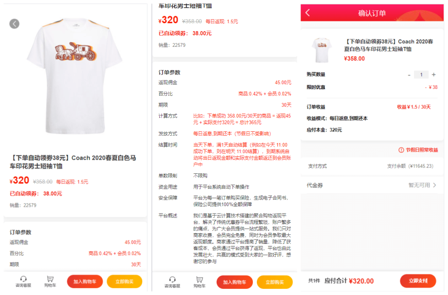
Task: Go back from 确认订单 header arrow
Action: point(308,13)
